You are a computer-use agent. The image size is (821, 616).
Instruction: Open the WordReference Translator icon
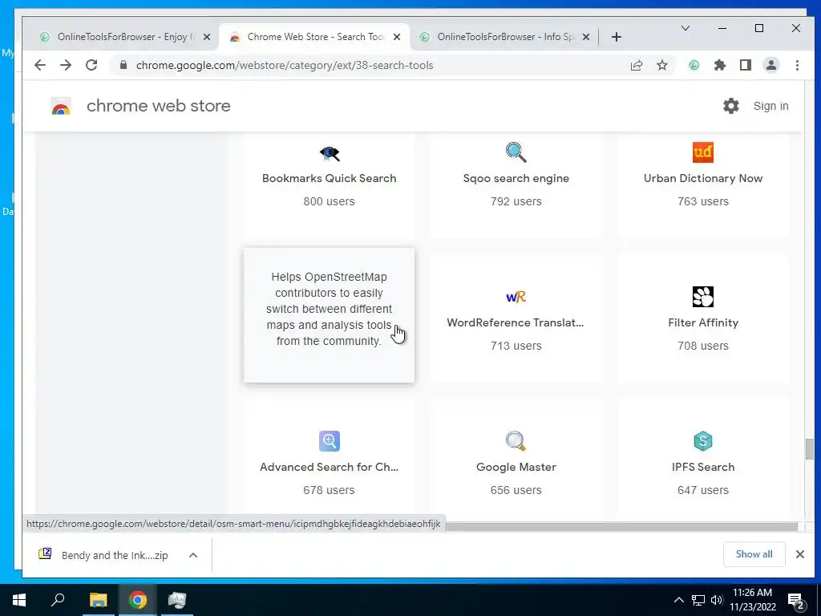[516, 297]
